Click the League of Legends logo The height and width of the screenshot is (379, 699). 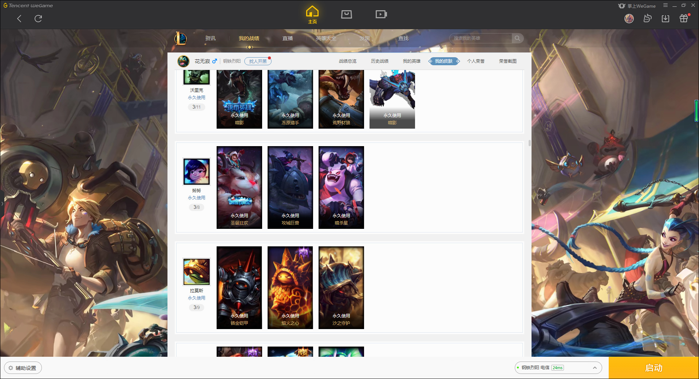point(181,38)
